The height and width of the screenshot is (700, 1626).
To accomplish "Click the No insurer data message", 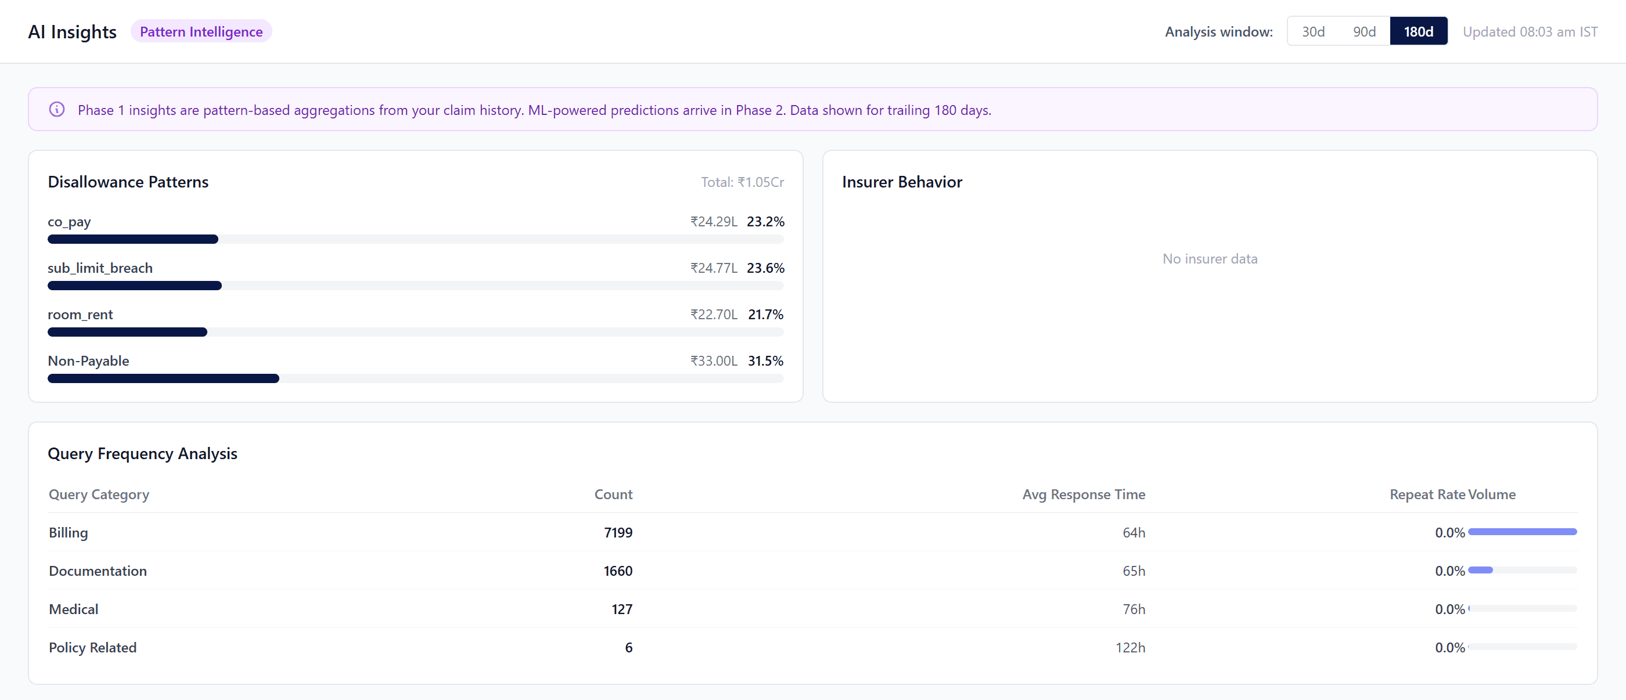I will (x=1210, y=258).
